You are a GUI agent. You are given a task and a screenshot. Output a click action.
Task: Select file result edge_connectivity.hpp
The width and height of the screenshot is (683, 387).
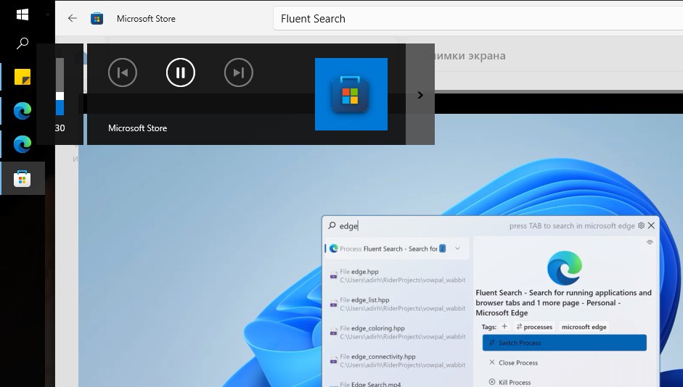397,360
